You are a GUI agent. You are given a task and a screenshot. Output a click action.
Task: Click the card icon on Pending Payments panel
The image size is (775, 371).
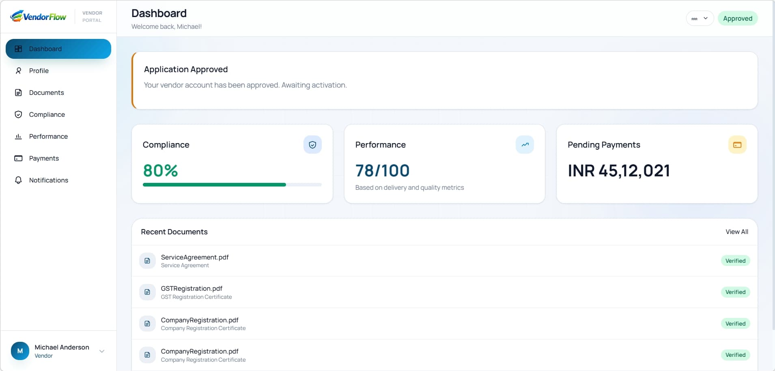pyautogui.click(x=737, y=144)
